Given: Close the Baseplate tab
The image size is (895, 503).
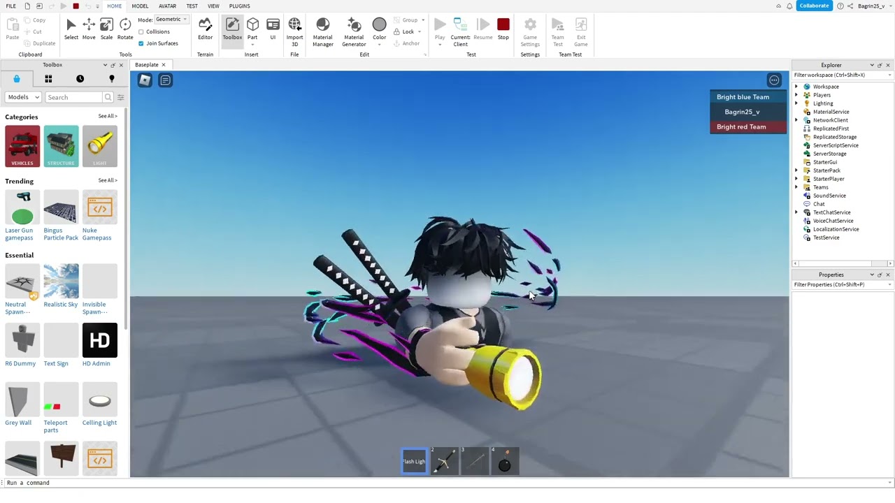Looking at the screenshot, I should click(x=164, y=65).
